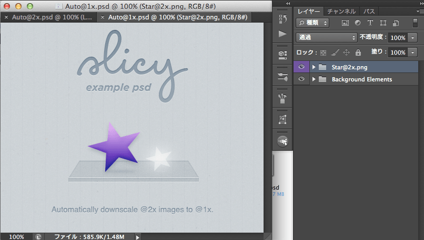This screenshot has width=424, height=240.
Task: Click the lock all padlock icon
Action: pos(358,53)
